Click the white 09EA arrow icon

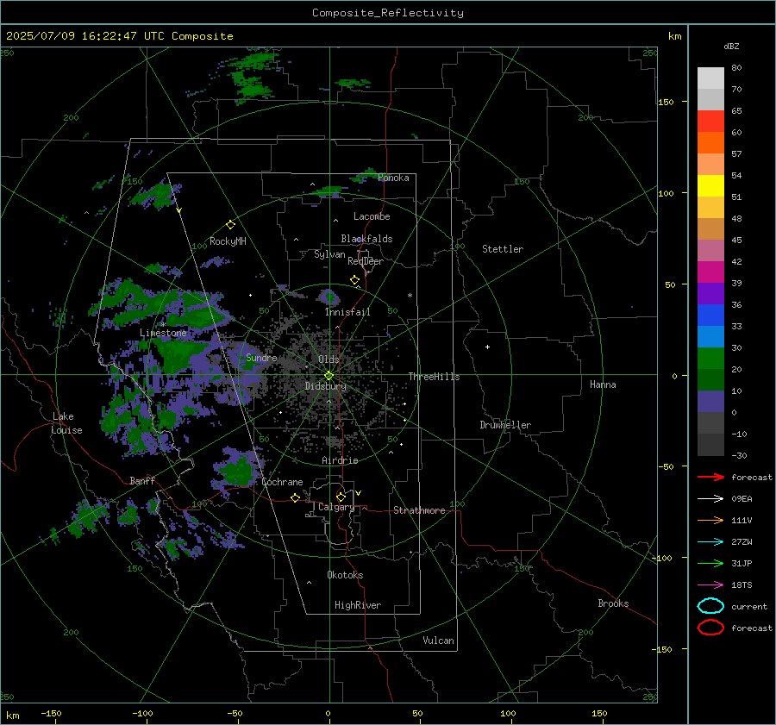710,499
